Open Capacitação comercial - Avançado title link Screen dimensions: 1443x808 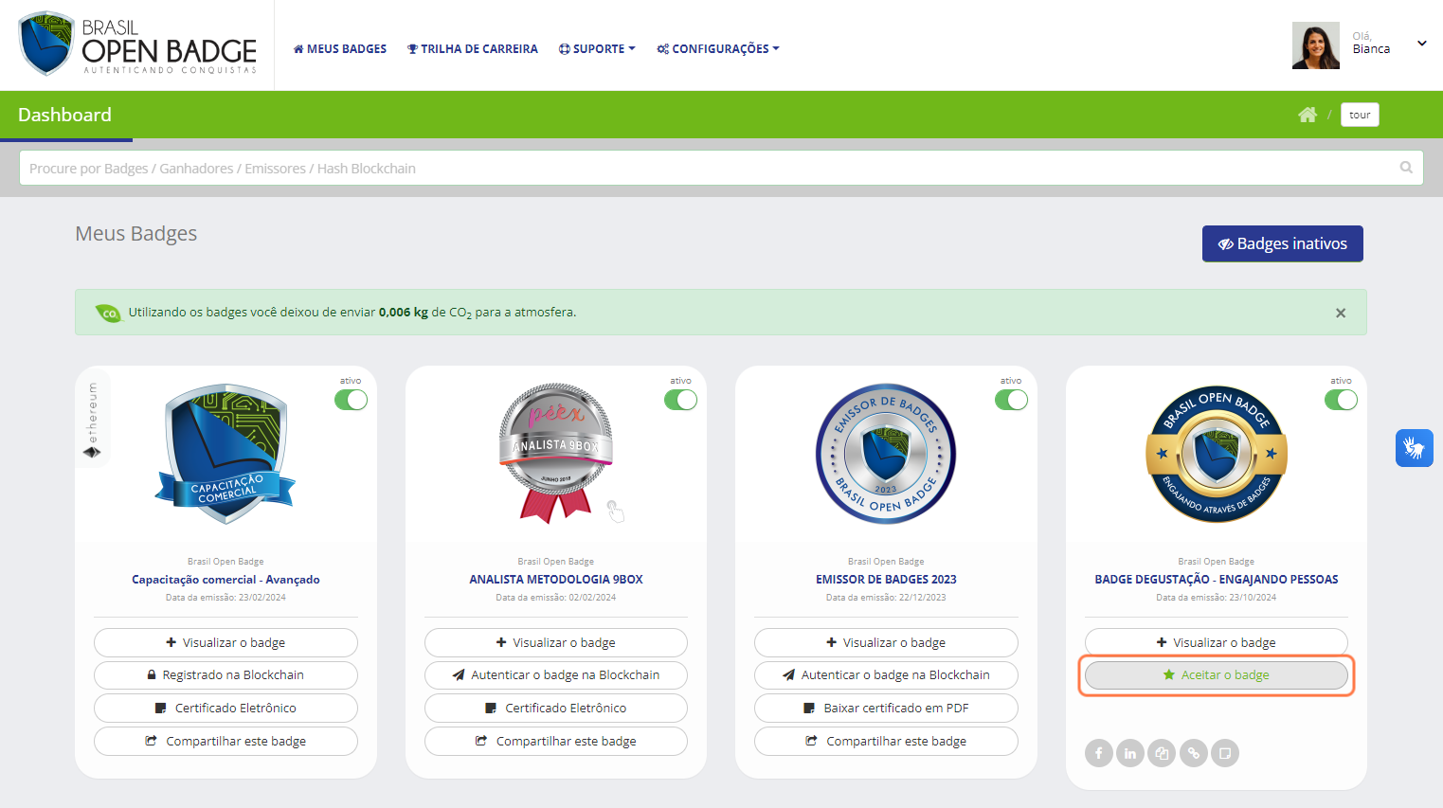(225, 580)
